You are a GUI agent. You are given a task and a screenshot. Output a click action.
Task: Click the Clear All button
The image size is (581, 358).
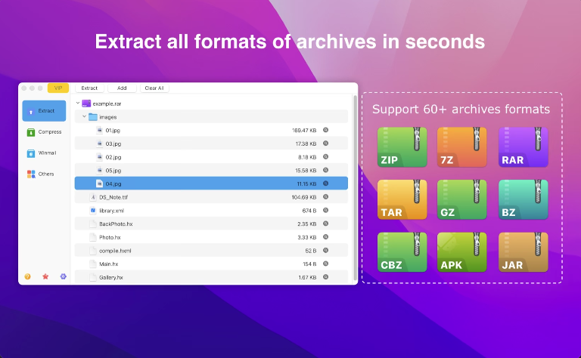pos(154,88)
